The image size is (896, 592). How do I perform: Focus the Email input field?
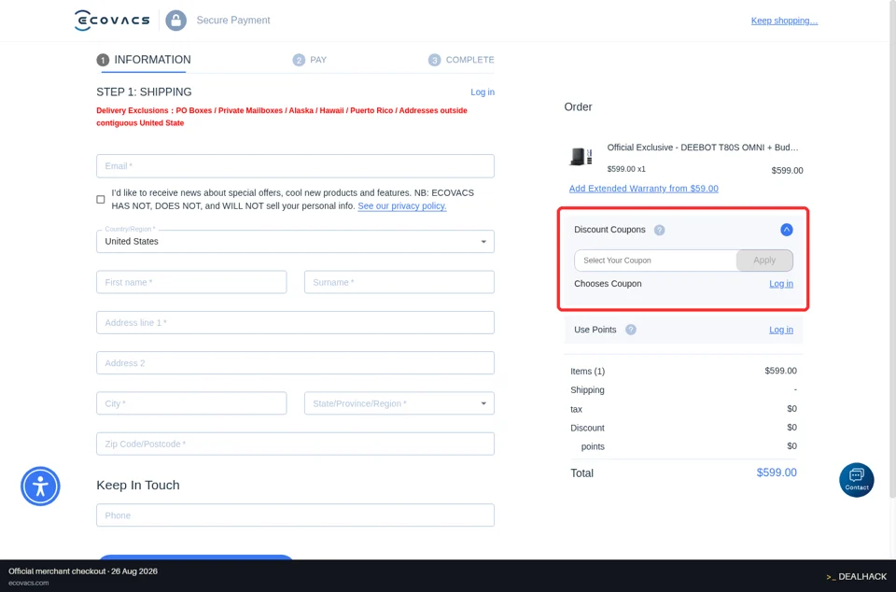[296, 166]
